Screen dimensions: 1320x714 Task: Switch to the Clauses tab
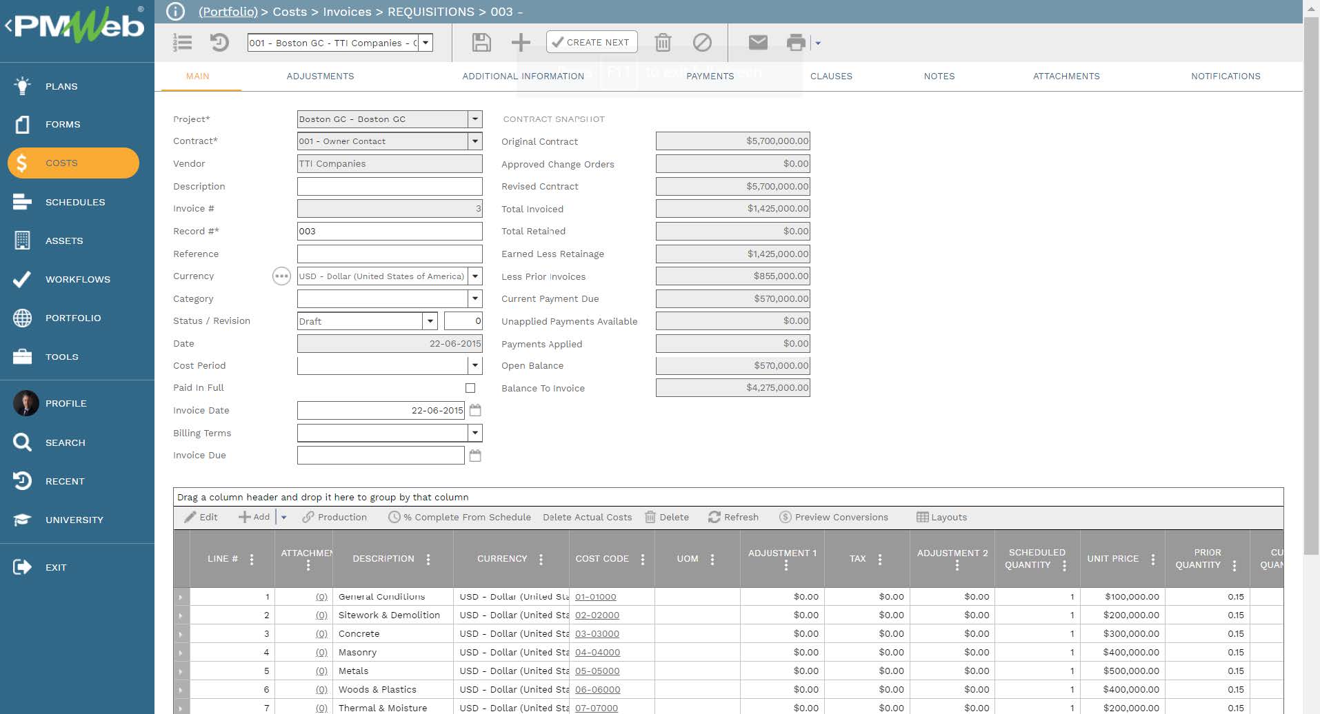(x=831, y=76)
